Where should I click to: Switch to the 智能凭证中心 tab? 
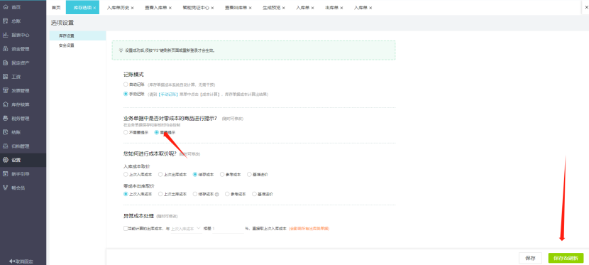198,8
